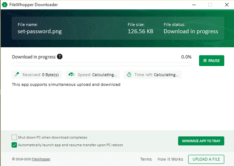This screenshot has height=166, width=234.
Task: Open the Terms link
Action: (x=146, y=159)
